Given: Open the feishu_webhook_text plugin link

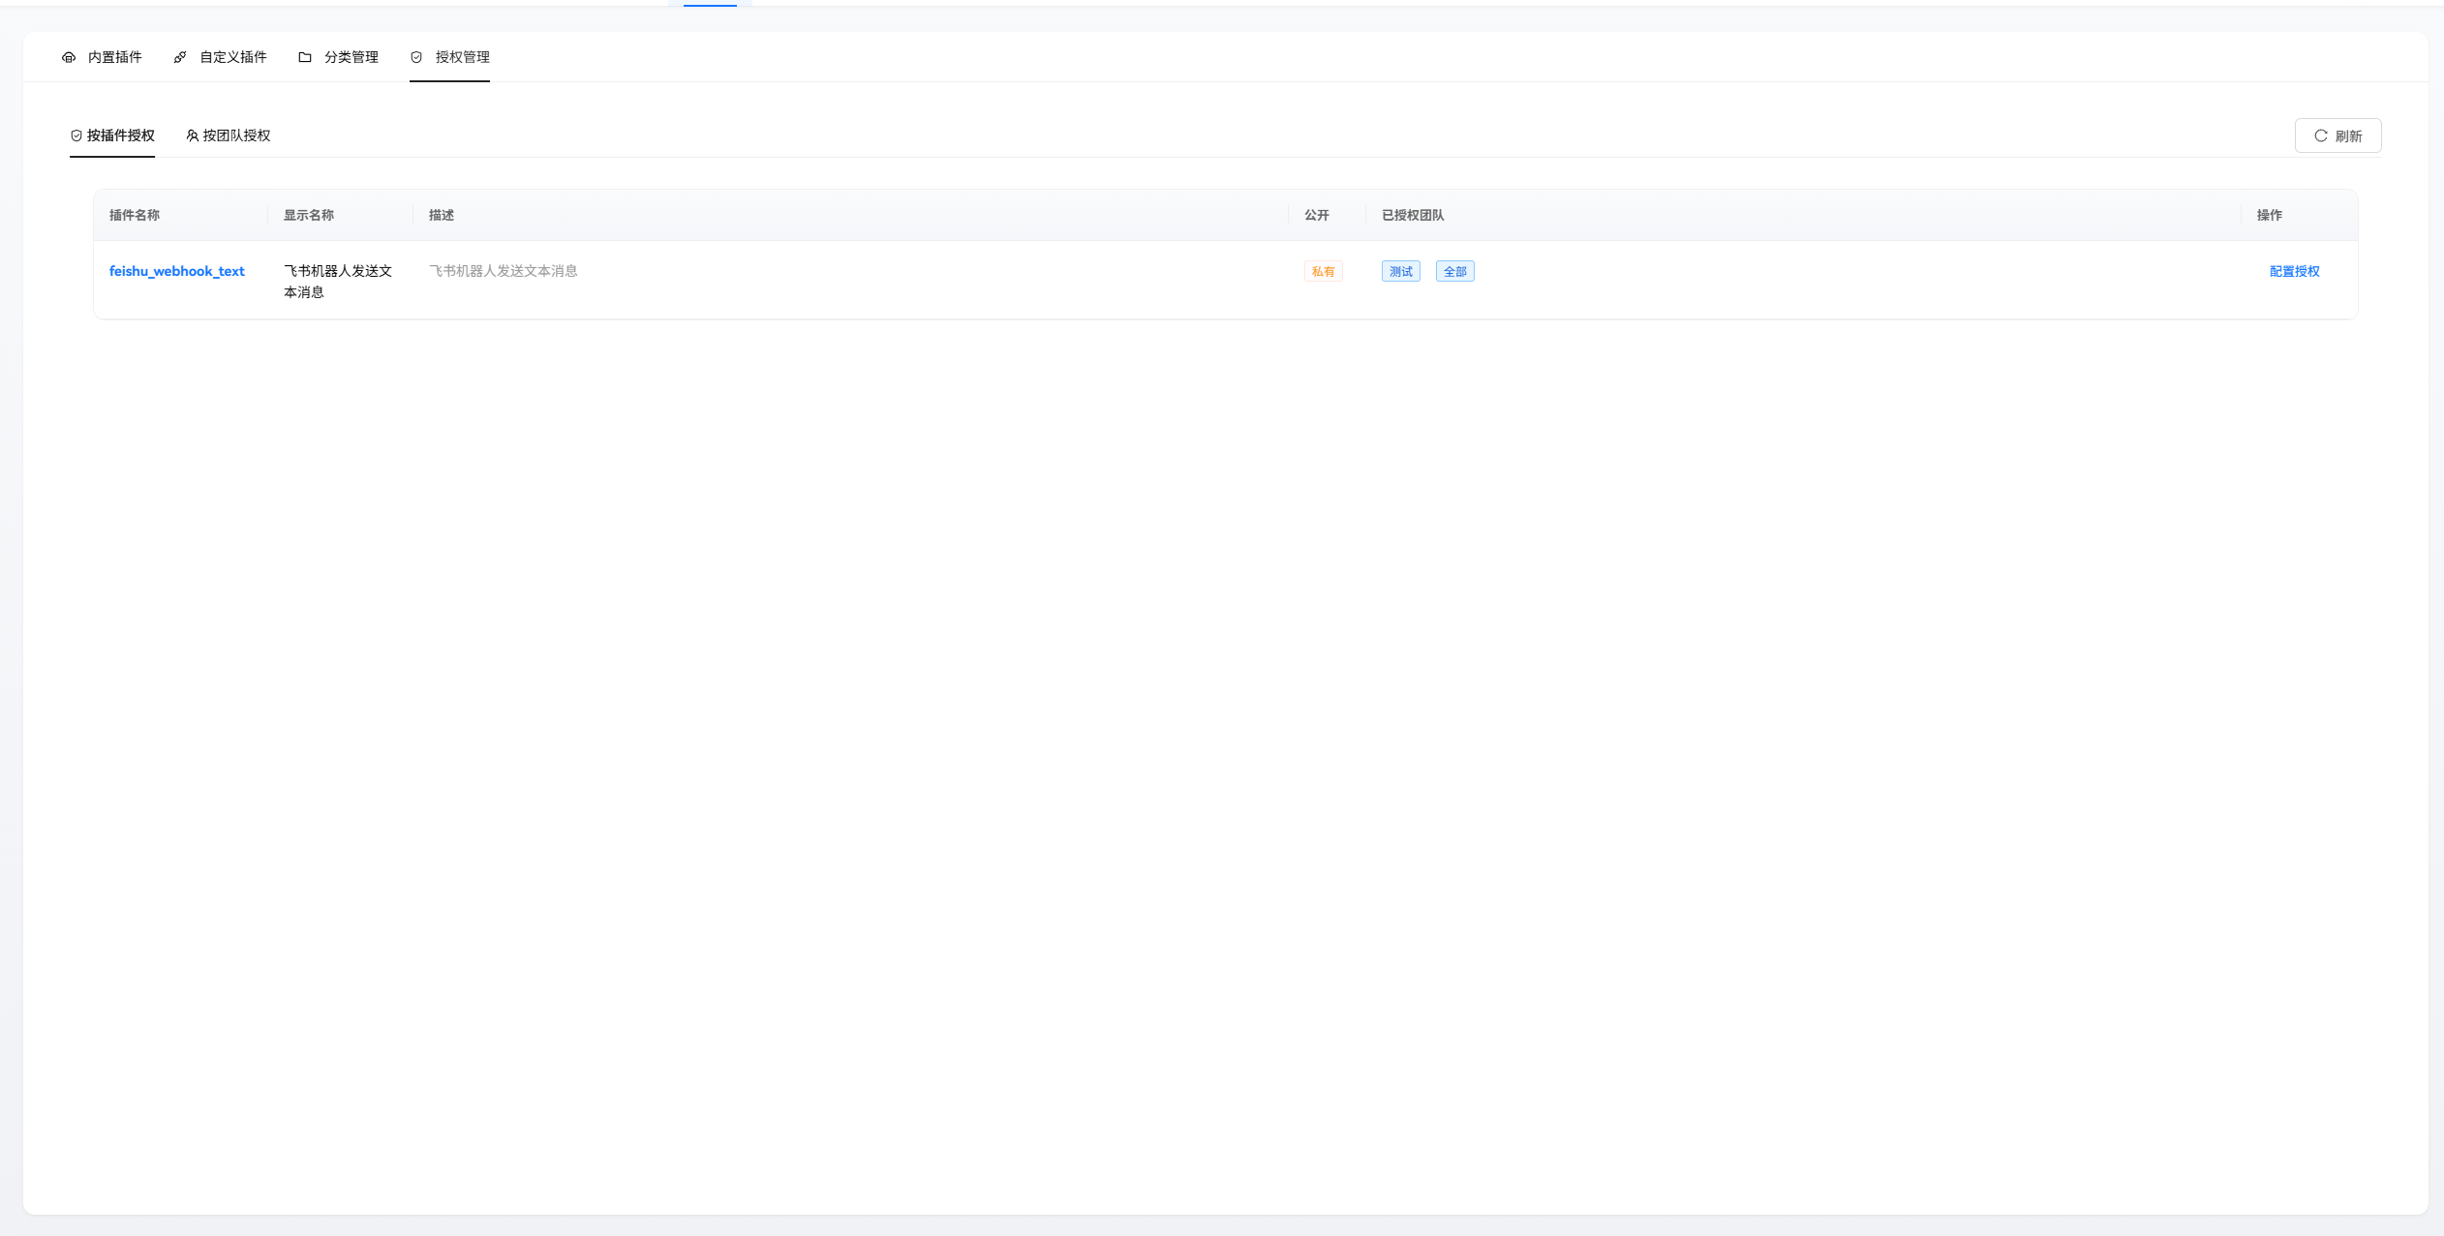Looking at the screenshot, I should [176, 271].
